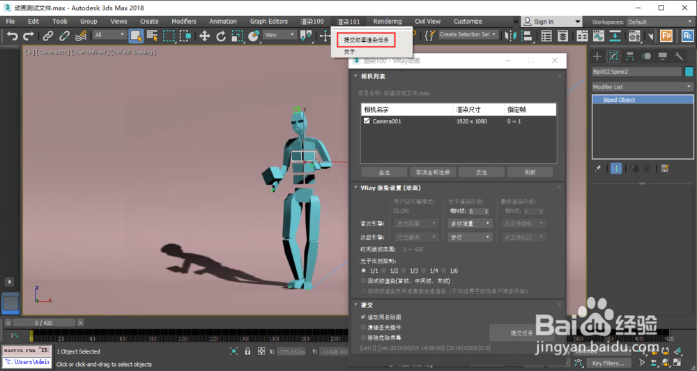Choose Rectangular Selection Region icon
This screenshot has height=371, width=697.
point(169,36)
